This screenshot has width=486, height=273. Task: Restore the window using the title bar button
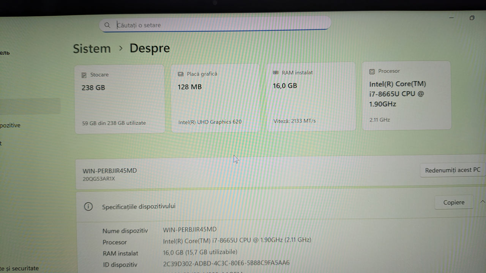(x=472, y=18)
